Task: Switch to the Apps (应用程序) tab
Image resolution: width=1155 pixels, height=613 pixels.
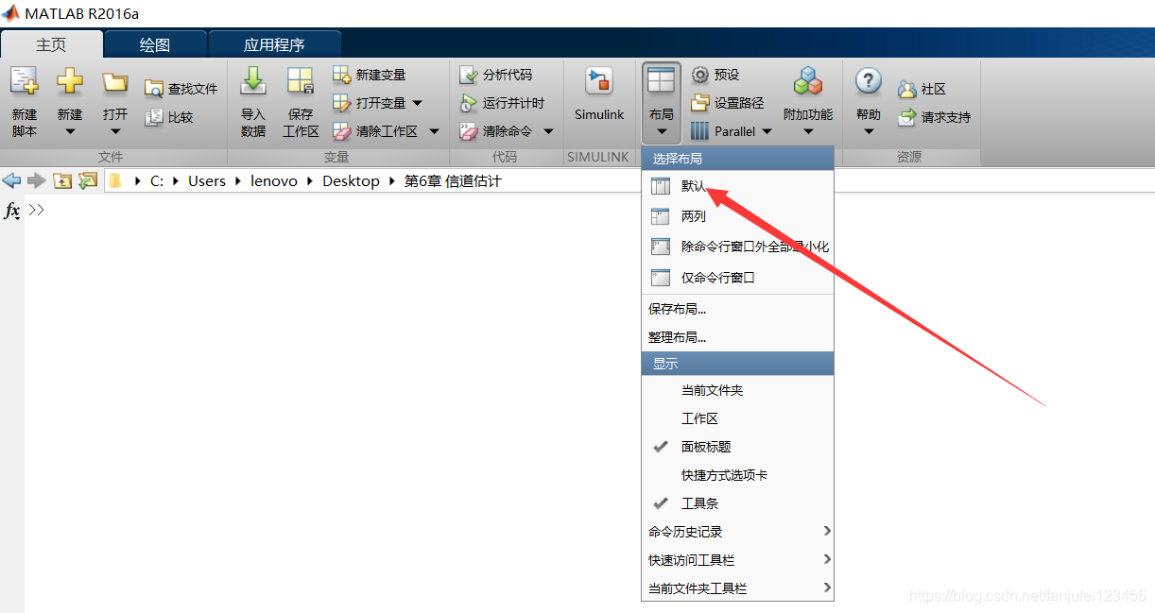Action: tap(274, 44)
